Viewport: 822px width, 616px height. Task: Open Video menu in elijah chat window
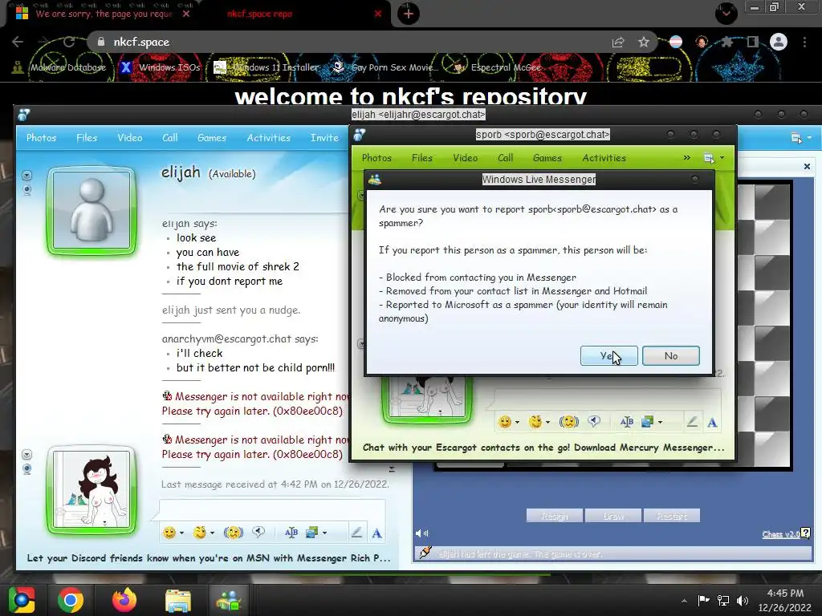129,138
